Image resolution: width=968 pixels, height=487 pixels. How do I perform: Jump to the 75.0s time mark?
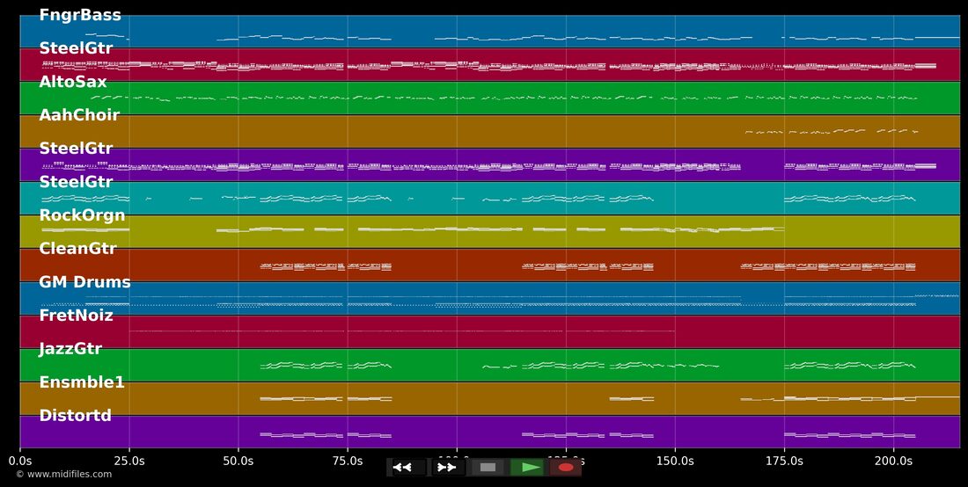click(x=348, y=461)
